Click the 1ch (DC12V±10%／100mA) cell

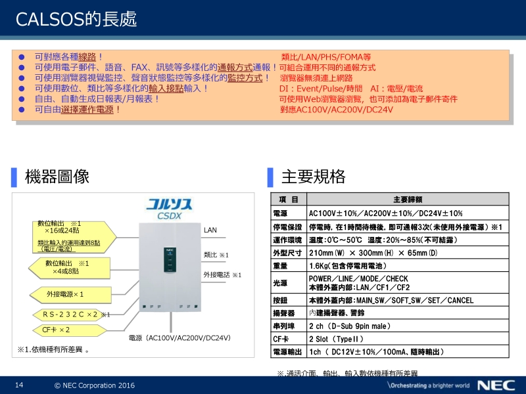pyautogui.click(x=408, y=352)
